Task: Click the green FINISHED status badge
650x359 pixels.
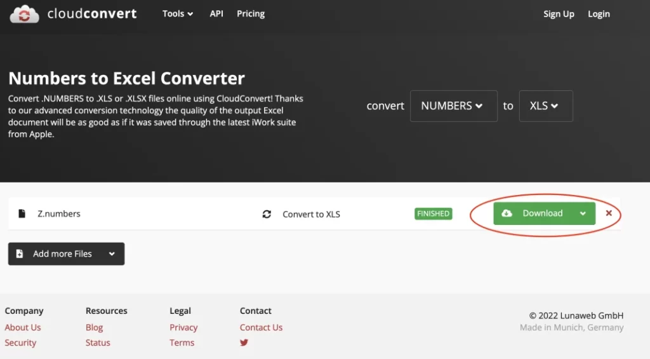Action: (x=433, y=213)
